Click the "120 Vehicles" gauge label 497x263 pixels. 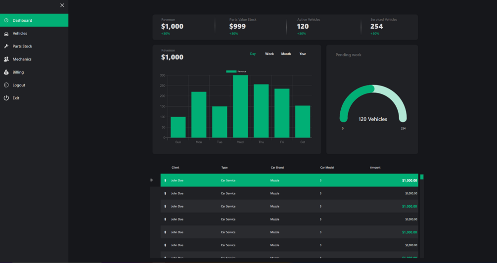[x=373, y=119]
